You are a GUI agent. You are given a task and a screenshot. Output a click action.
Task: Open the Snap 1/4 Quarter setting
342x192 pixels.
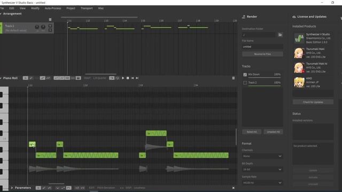pyautogui.click(x=100, y=78)
